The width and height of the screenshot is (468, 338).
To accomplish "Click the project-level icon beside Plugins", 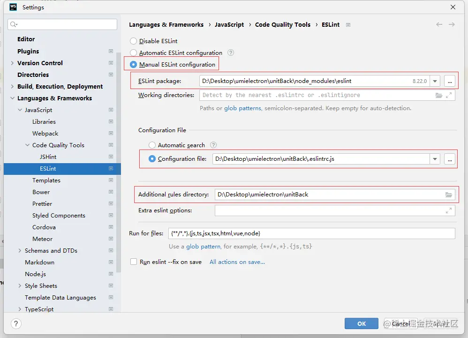I will coord(111,51).
